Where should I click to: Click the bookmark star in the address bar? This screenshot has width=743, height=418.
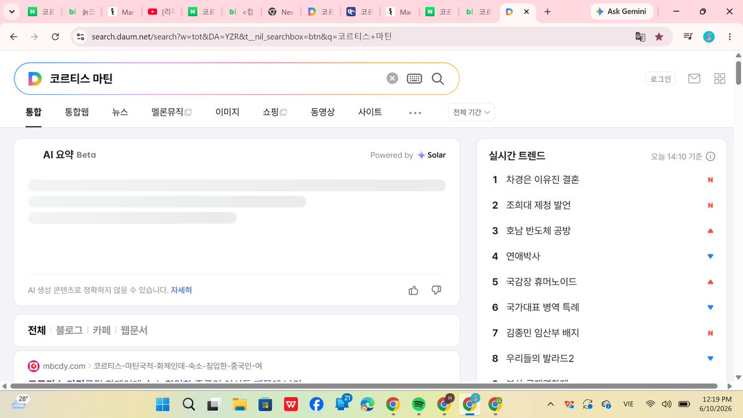[x=659, y=37]
